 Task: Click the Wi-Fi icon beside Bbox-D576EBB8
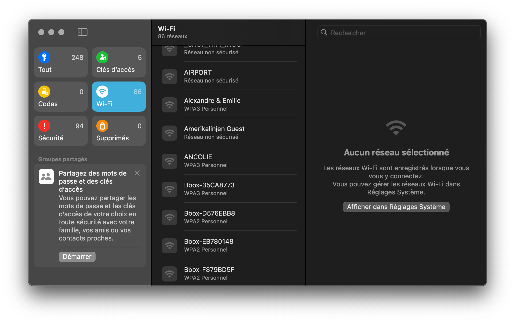coord(169,217)
